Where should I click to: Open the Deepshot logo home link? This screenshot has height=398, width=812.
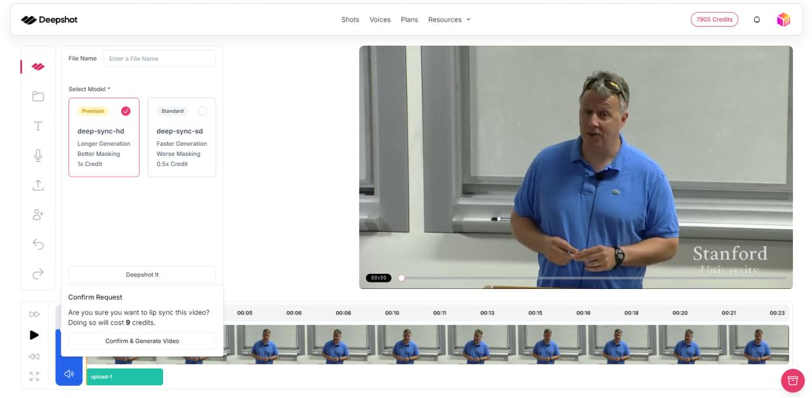pyautogui.click(x=49, y=20)
